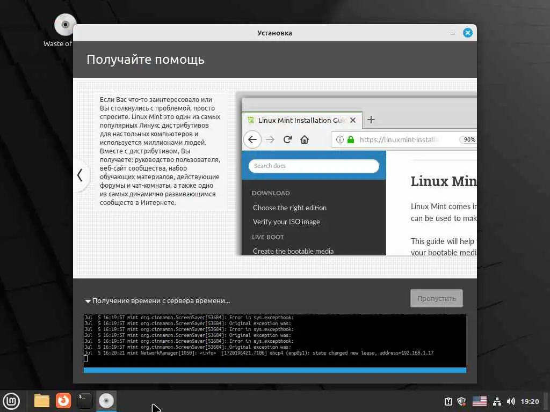Click the site information icon in address bar
550x412 pixels.
click(x=339, y=139)
